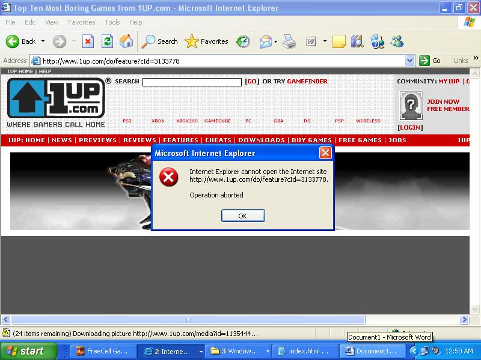Screen dimensions: 481x360
Task: Open the Windows start menu
Action: click(28, 351)
